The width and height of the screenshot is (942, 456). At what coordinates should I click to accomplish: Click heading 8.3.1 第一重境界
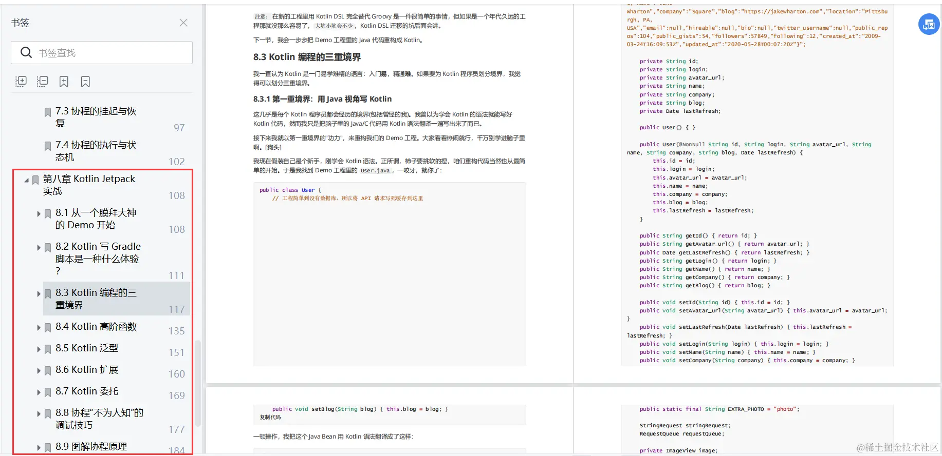point(322,99)
